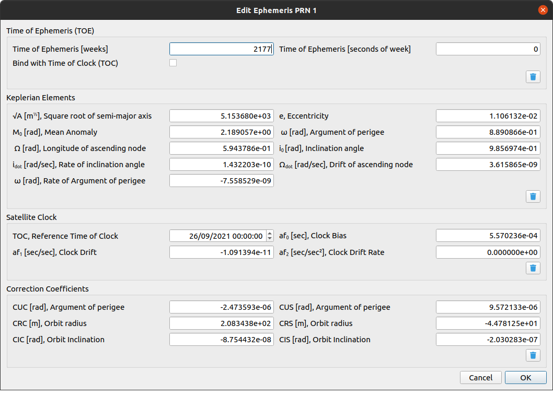Focus the CIS Orbit Inclination field
553x395 pixels.
tap(488, 340)
